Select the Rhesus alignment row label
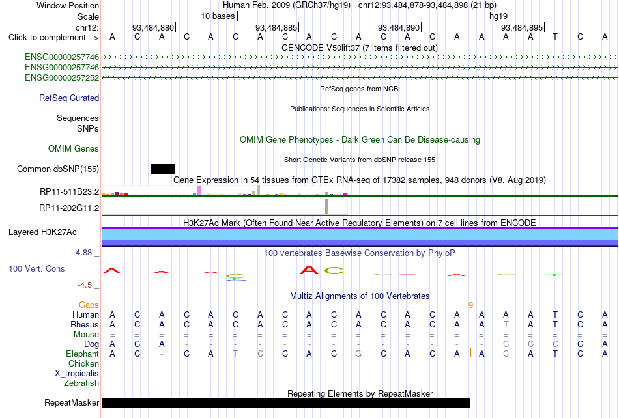The width and height of the screenshot is (619, 418). click(x=85, y=324)
